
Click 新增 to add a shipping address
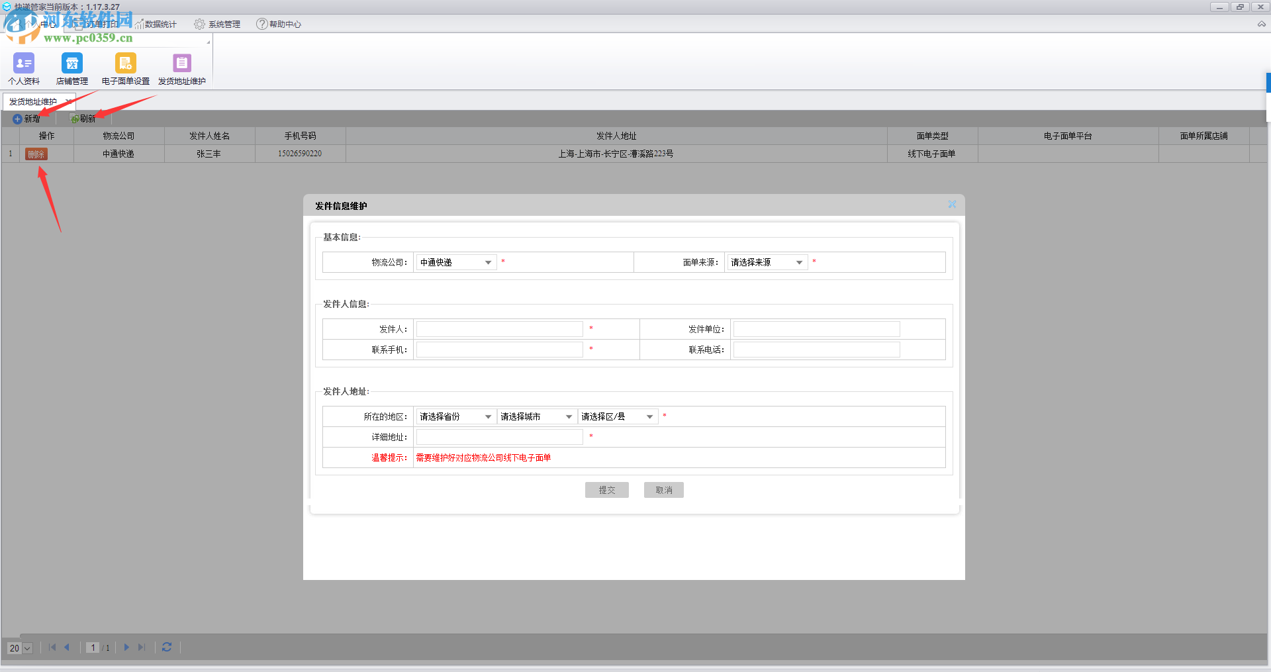[26, 119]
